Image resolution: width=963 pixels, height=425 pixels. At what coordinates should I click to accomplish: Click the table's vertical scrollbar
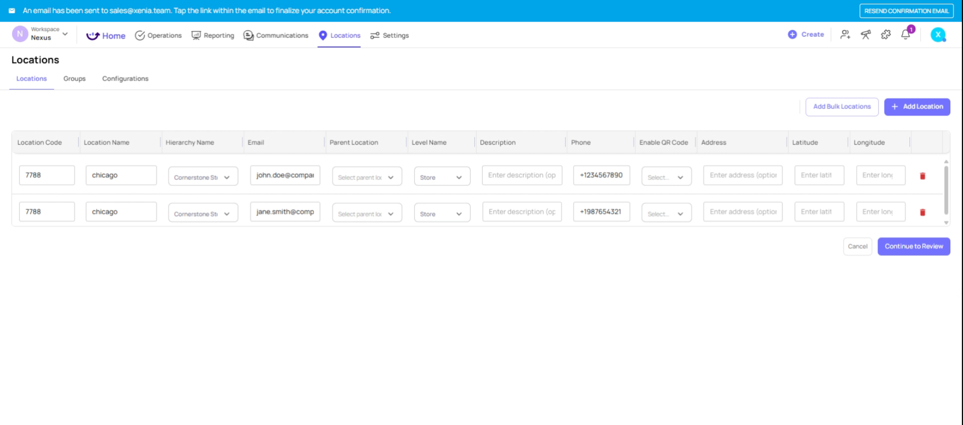946,190
